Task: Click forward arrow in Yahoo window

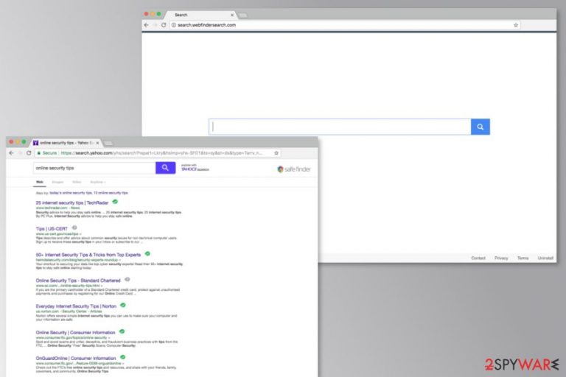Action: click(x=20, y=153)
